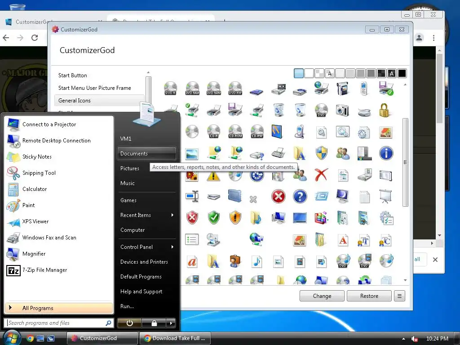Choose the solid black preview background swatch
The height and width of the screenshot is (345, 460).
402,73
